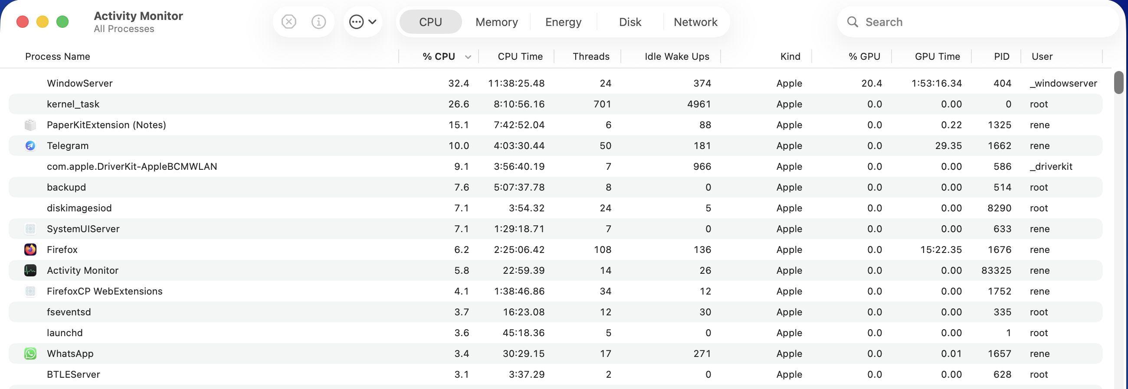Viewport: 1128px width, 389px height.
Task: Click the Firefox icon in the process list
Action: (30, 250)
